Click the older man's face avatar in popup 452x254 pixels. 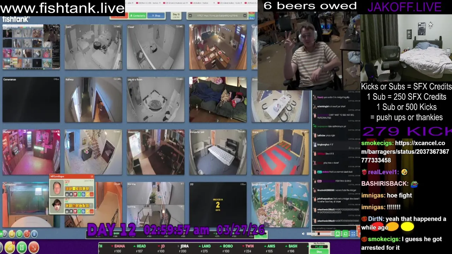click(x=57, y=188)
